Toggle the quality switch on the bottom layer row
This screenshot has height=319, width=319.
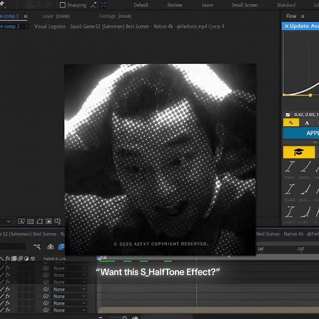point(2,310)
